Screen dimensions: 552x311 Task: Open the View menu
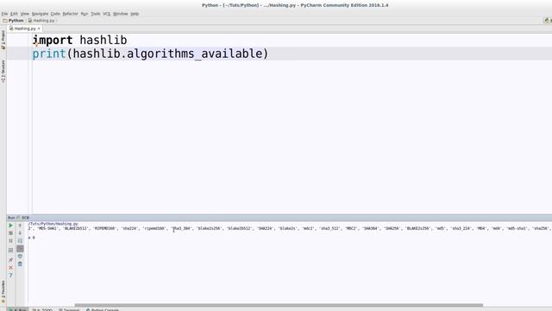[x=25, y=14]
